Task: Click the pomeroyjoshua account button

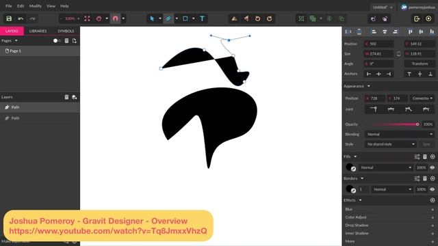Action: pyautogui.click(x=418, y=8)
